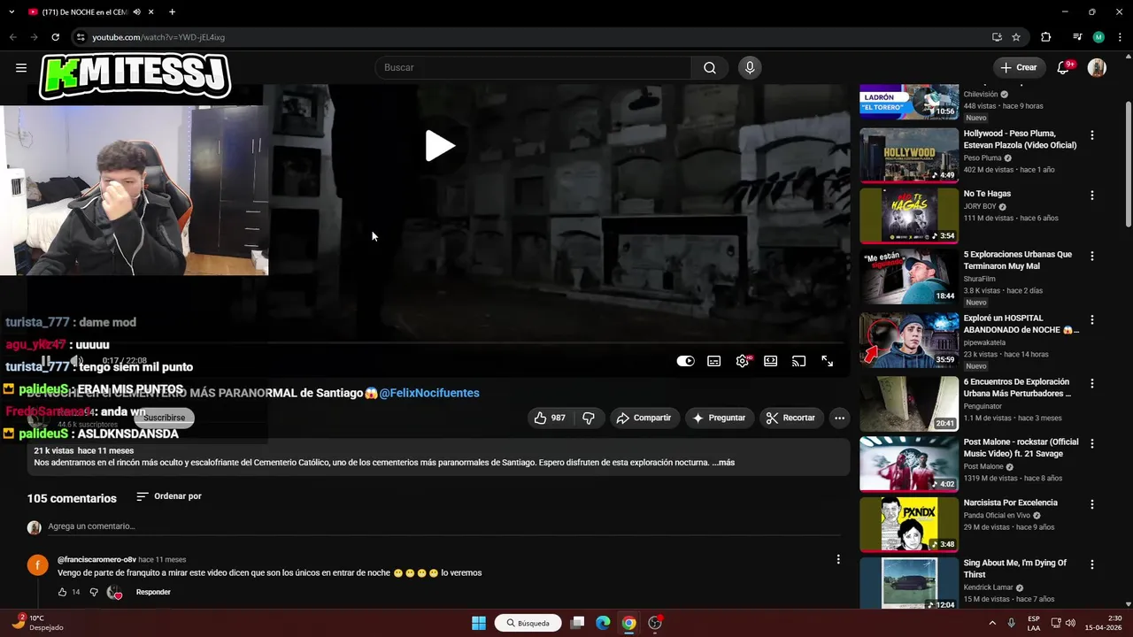Open the Windows Start menu
Viewport: 1133px width, 637px height.
pyautogui.click(x=479, y=623)
